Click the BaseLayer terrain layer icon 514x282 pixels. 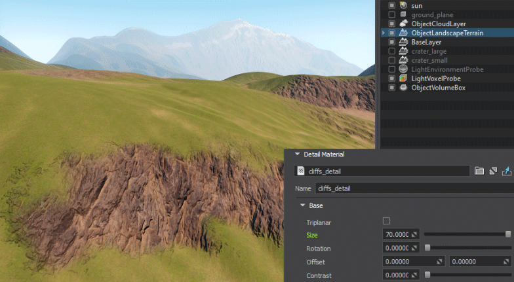coord(403,42)
